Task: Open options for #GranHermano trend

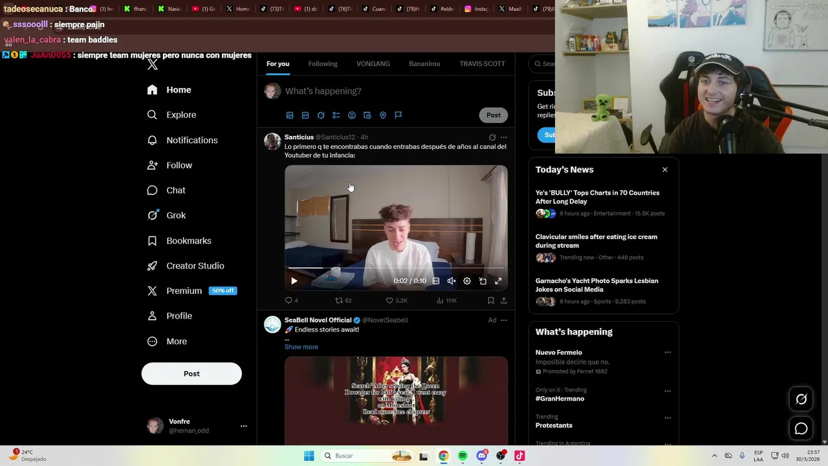Action: tap(668, 391)
